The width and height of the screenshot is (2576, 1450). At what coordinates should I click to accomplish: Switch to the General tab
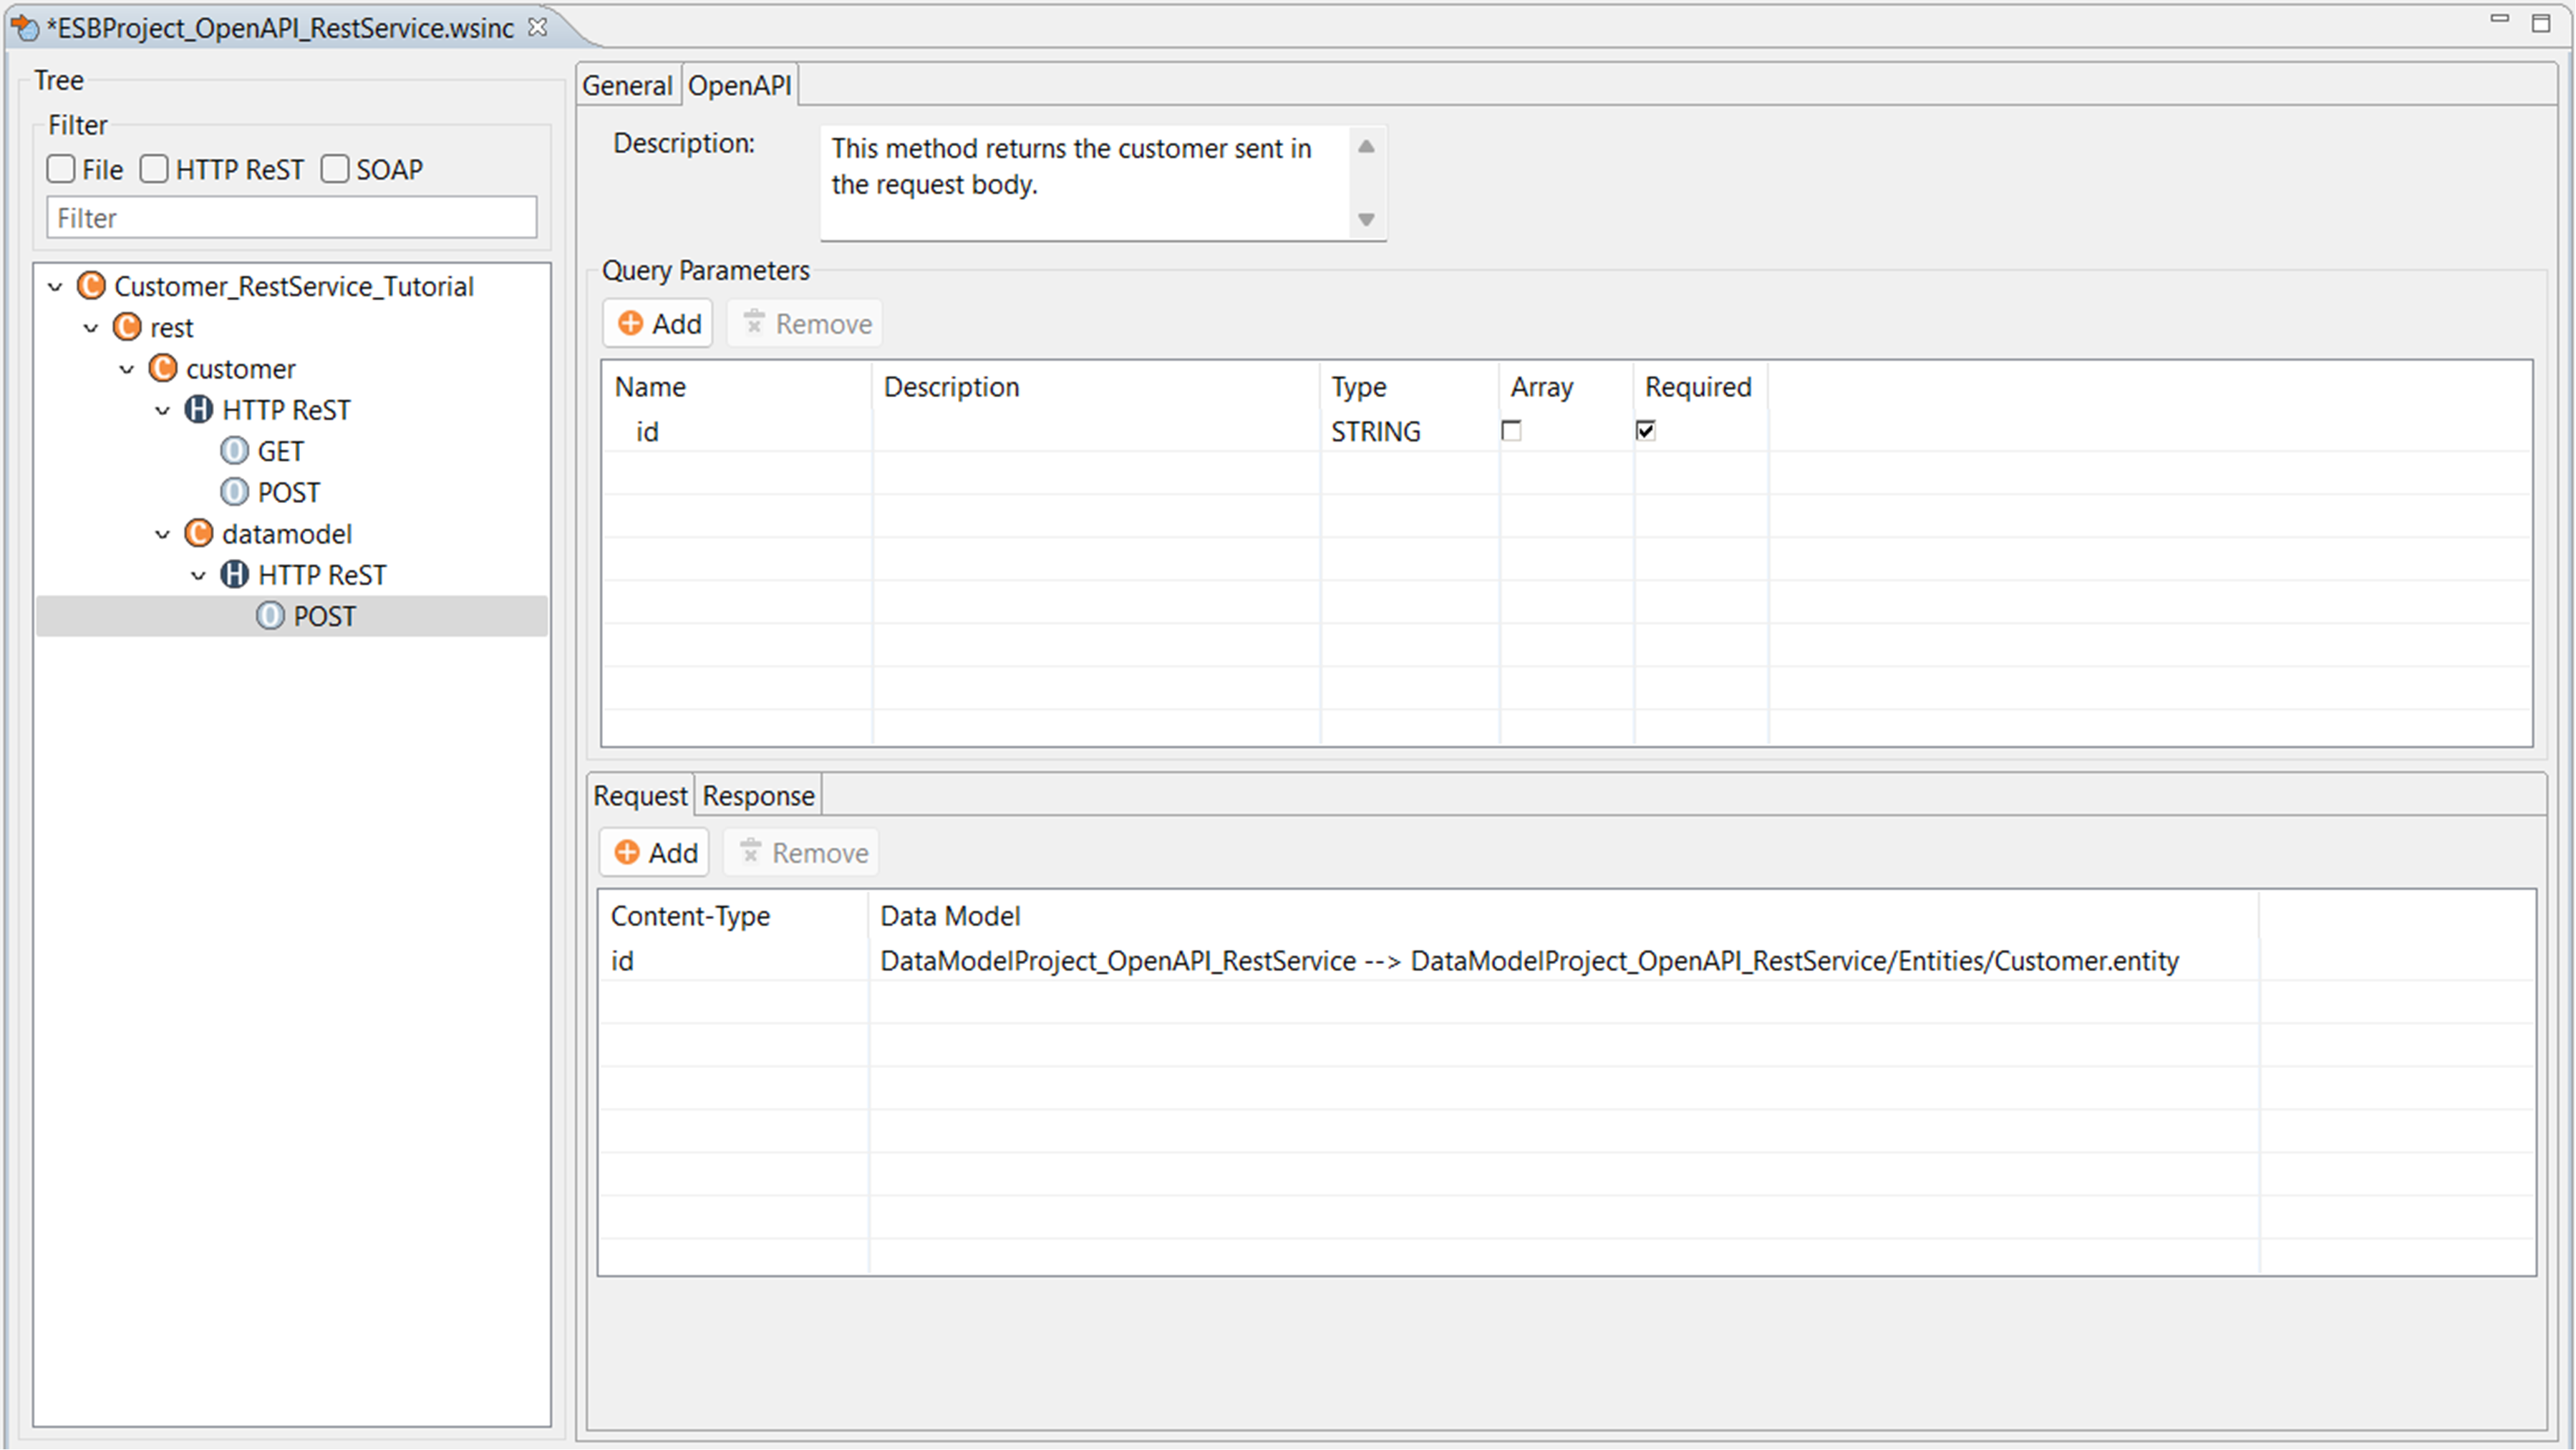627,86
